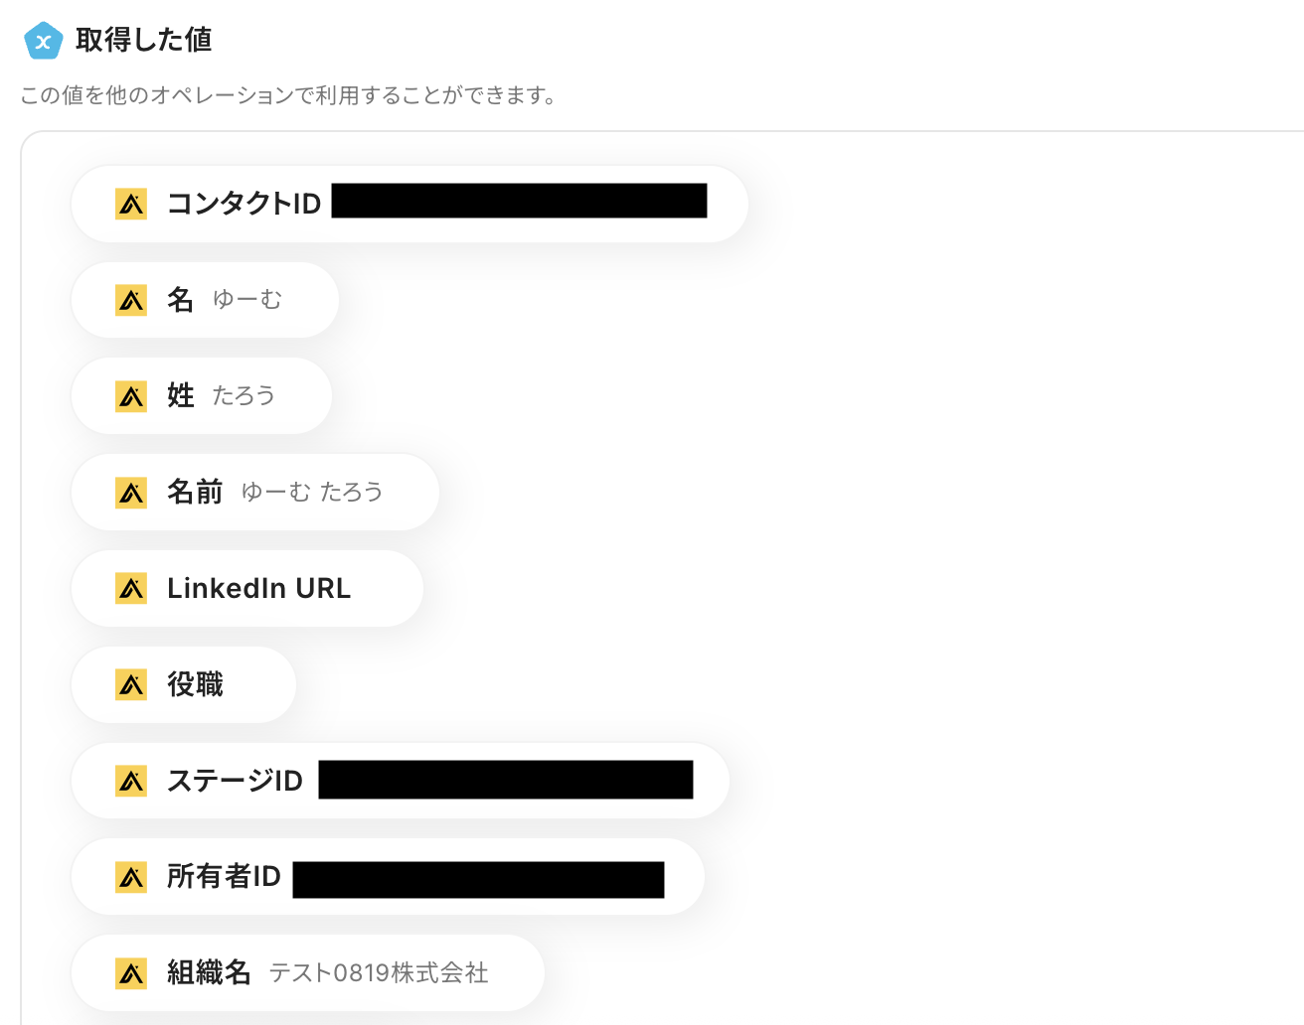The width and height of the screenshot is (1304, 1025).
Task: Click the yellow icon beside 姓
Action: [x=131, y=396]
